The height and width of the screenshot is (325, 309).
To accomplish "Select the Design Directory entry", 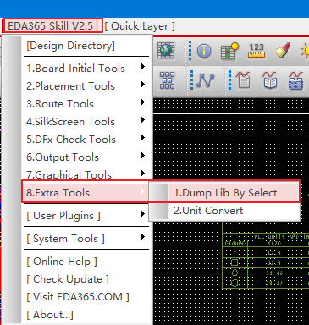I will 70,46.
